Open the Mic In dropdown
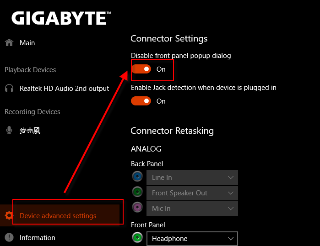The width and height of the screenshot is (320, 246). pos(192,209)
